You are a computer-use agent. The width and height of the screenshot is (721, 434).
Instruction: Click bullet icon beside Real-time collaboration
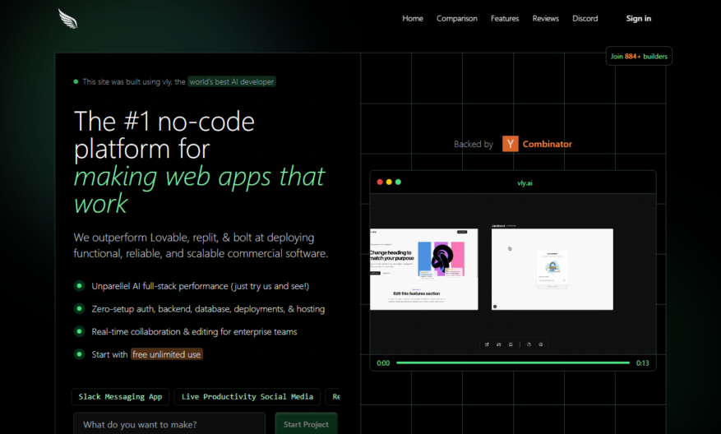79,331
